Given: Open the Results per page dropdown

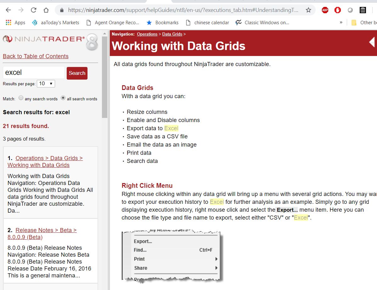Looking at the screenshot, I should 46,84.
